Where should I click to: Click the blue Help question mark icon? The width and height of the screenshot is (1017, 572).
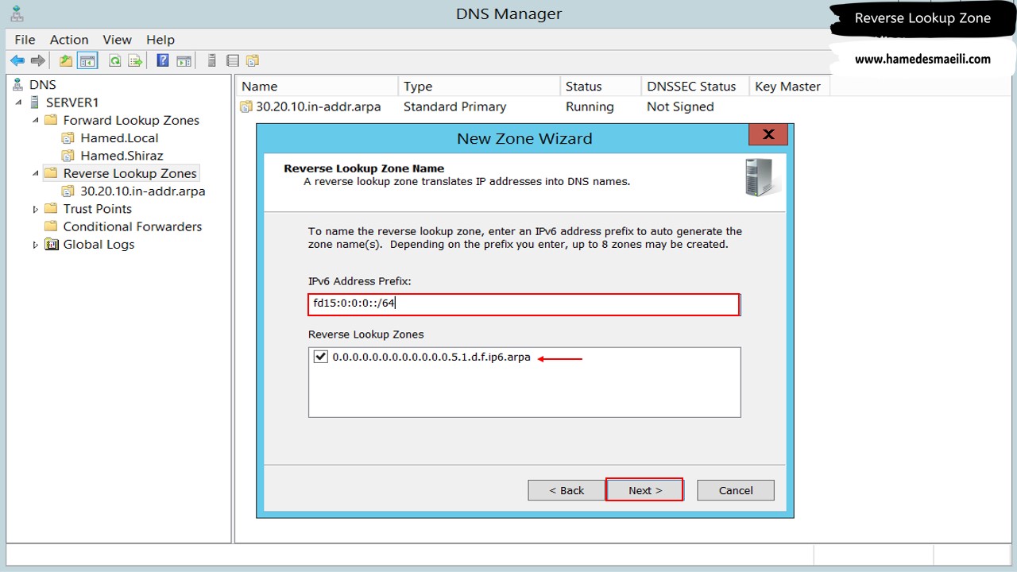click(x=163, y=60)
